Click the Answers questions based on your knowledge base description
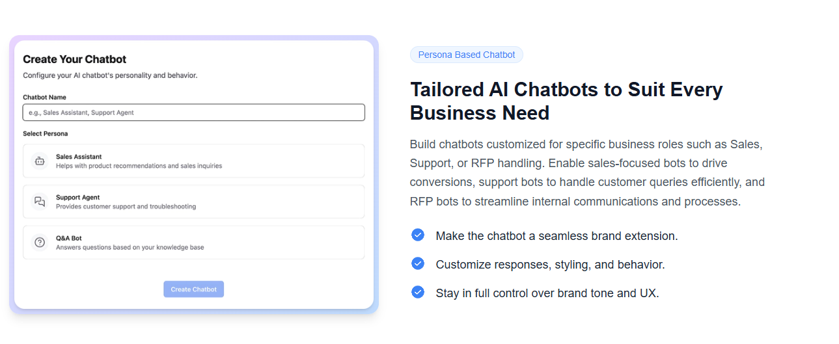839x344 pixels. 130,248
